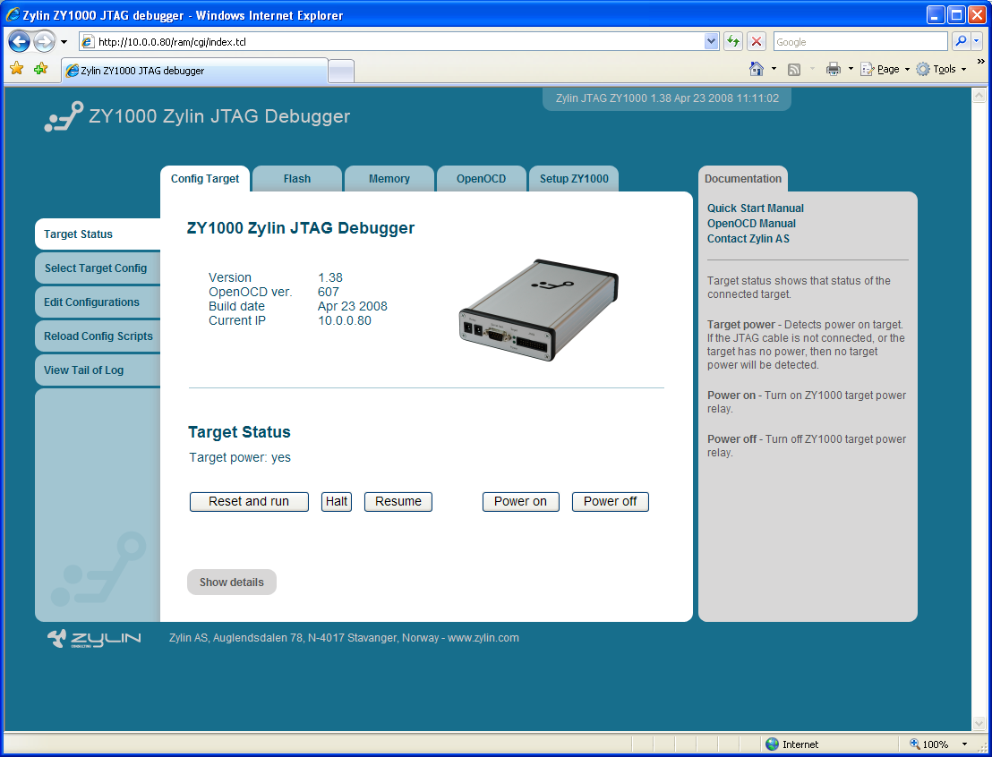Image resolution: width=992 pixels, height=757 pixels.
Task: Click the Zylin company logo in footer
Action: [94, 639]
